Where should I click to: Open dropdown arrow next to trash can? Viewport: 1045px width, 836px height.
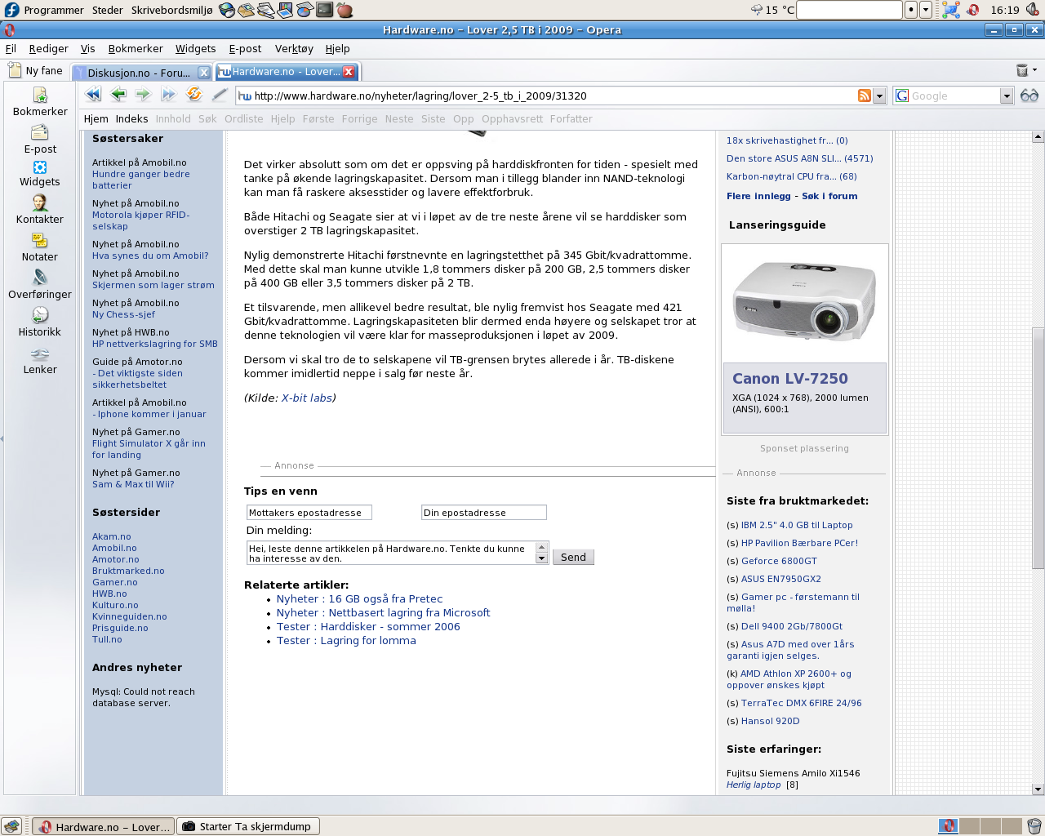1035,70
